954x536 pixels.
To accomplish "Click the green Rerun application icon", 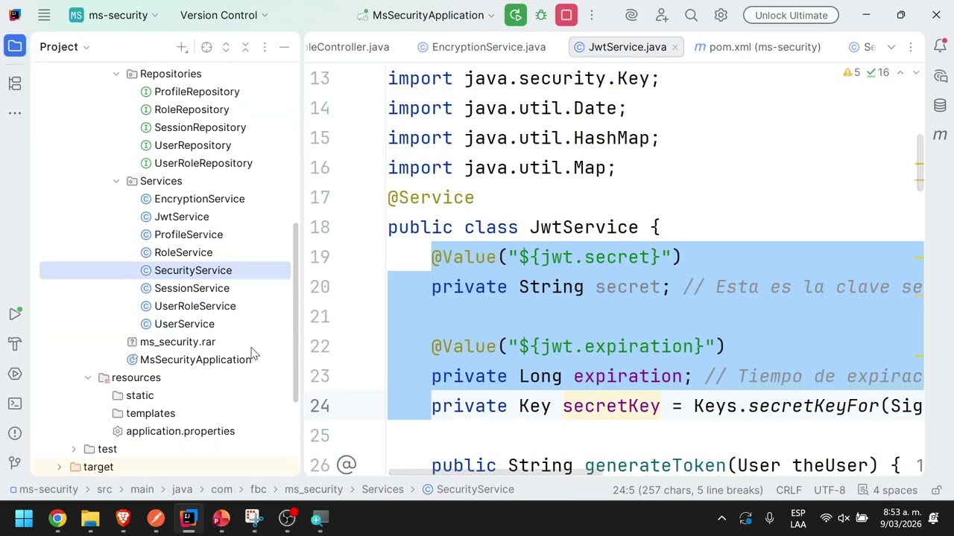I will click(x=515, y=15).
